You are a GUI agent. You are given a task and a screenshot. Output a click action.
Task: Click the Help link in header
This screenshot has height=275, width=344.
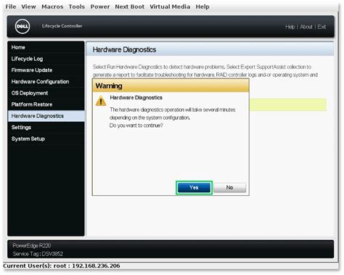coord(290,27)
